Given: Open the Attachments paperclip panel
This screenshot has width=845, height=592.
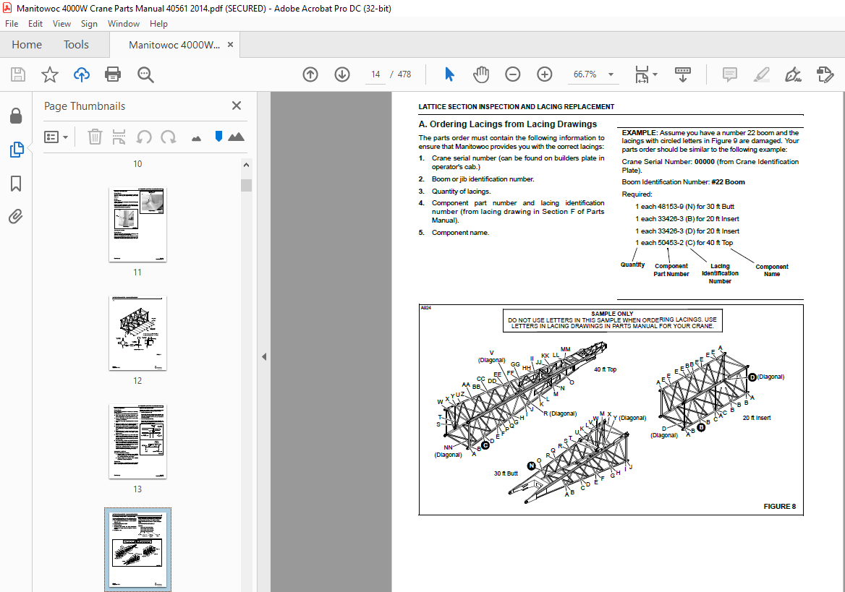Looking at the screenshot, I should (x=16, y=217).
